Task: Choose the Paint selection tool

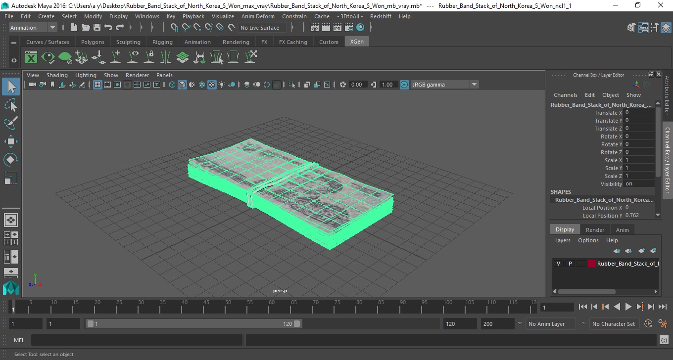Action: 11,123
